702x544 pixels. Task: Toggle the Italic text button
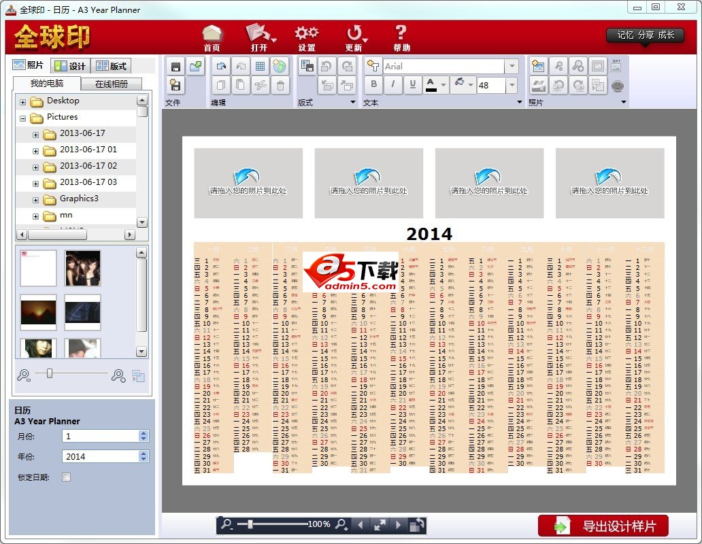tap(393, 84)
